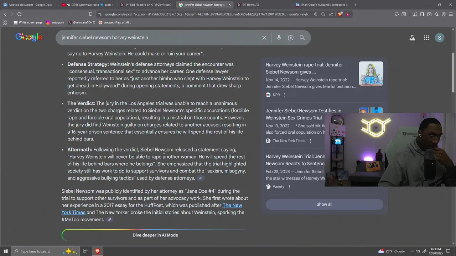Open the NPR Harvey Weinstein rape trial article

[x=304, y=68]
